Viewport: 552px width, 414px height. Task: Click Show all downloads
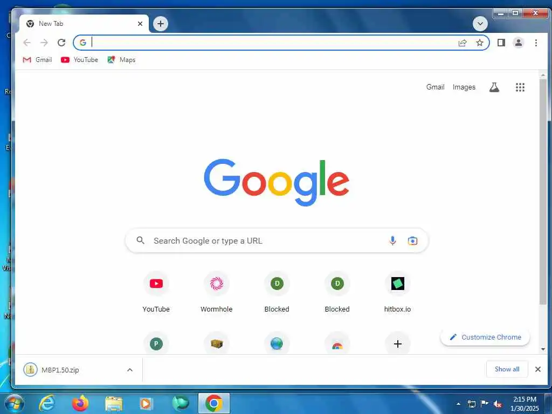tap(507, 369)
